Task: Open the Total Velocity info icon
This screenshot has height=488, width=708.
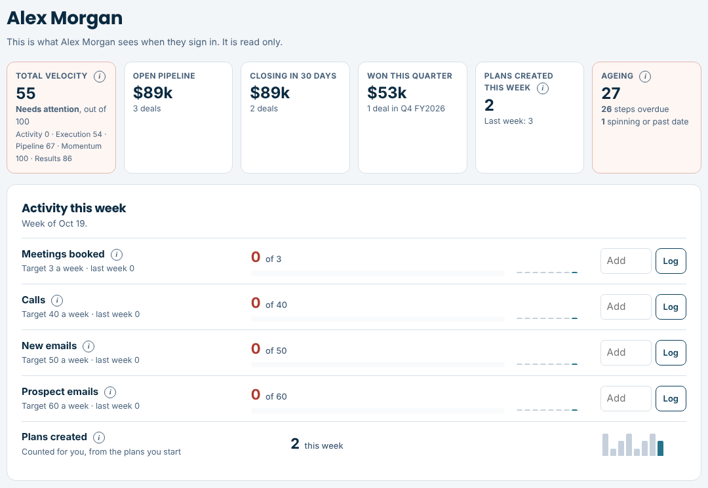Action: tap(100, 77)
